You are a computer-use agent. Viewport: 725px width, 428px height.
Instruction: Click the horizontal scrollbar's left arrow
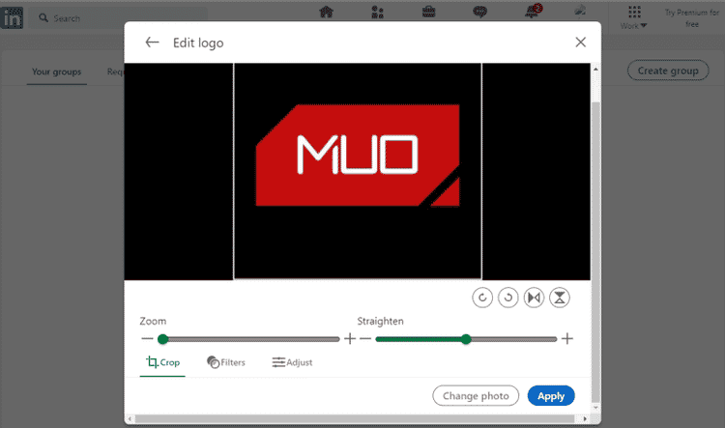click(130, 418)
